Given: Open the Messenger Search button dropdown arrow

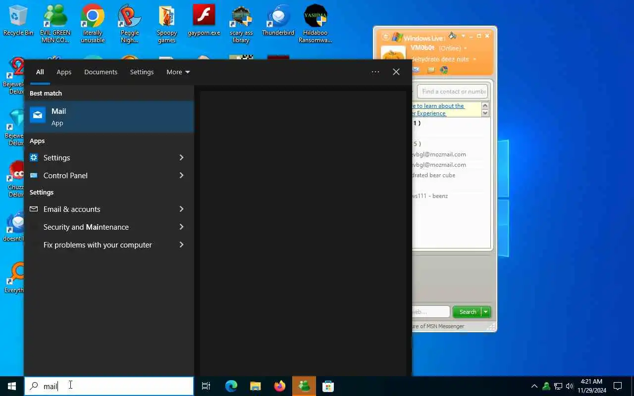Looking at the screenshot, I should 486,312.
